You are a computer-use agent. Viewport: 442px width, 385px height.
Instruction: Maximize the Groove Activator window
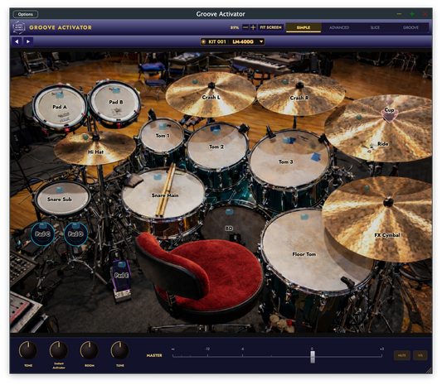tap(412, 14)
